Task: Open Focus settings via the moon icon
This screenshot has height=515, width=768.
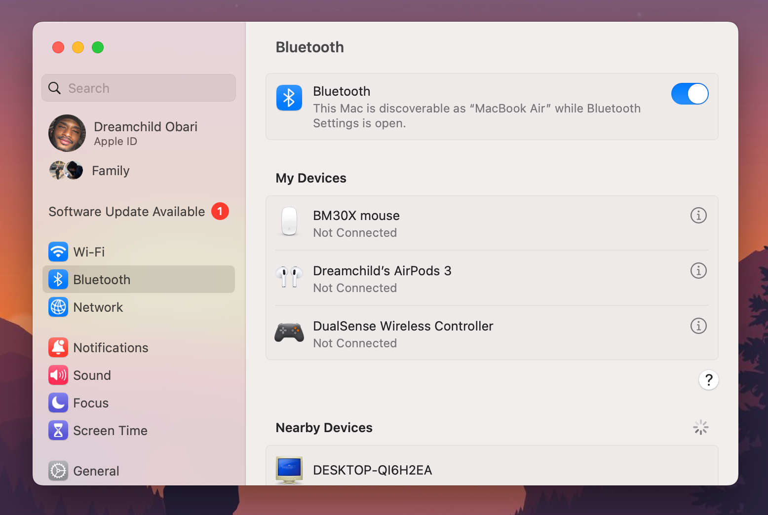Action: pos(58,403)
